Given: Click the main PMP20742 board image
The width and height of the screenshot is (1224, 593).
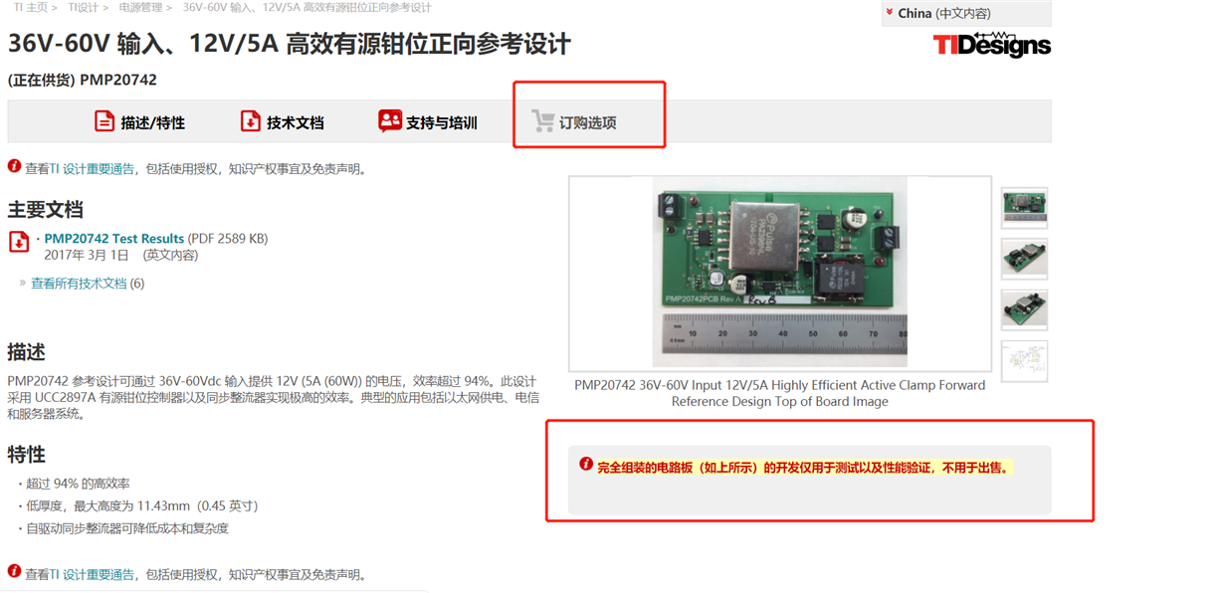Looking at the screenshot, I should (780, 273).
